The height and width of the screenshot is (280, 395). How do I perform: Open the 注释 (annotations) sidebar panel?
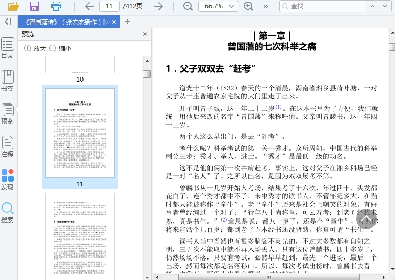[7, 147]
